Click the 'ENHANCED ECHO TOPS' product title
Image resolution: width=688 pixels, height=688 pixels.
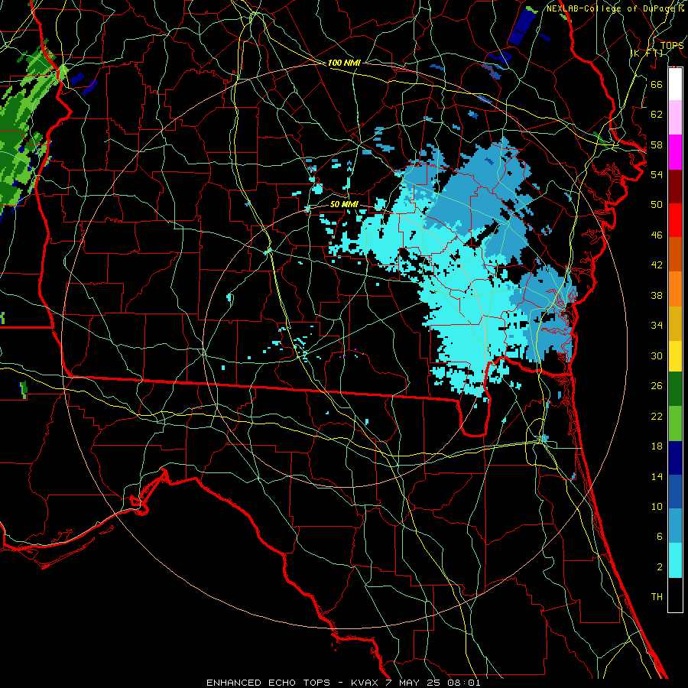268,683
